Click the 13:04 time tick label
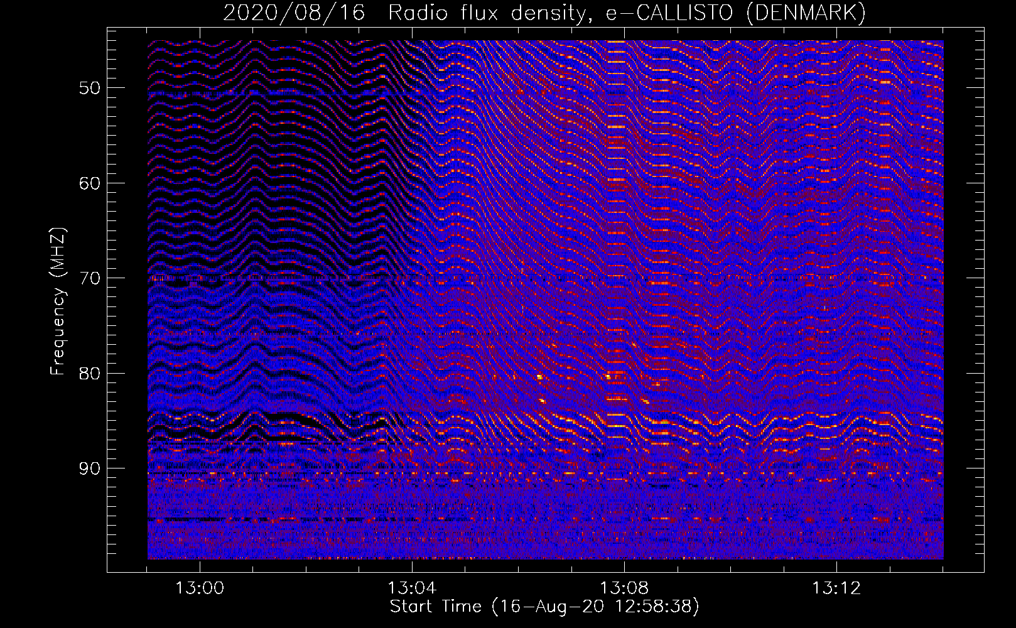 pos(412,588)
